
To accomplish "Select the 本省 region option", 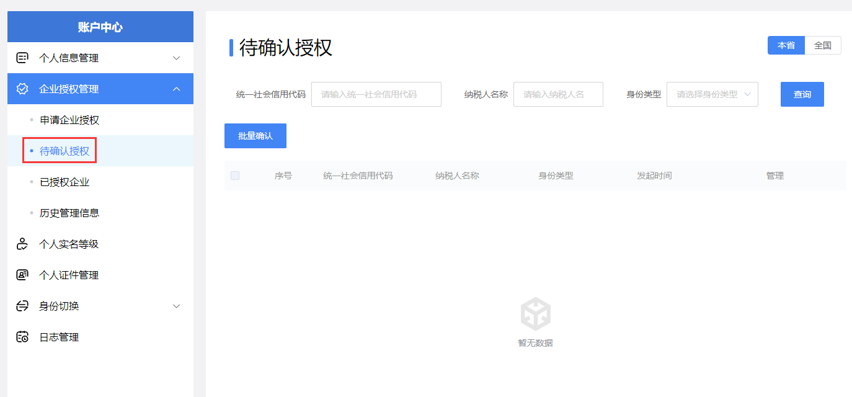I will click(x=786, y=46).
